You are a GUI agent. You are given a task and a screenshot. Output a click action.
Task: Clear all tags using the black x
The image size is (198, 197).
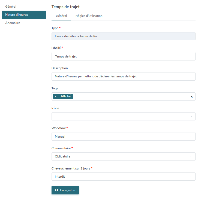(x=191, y=97)
